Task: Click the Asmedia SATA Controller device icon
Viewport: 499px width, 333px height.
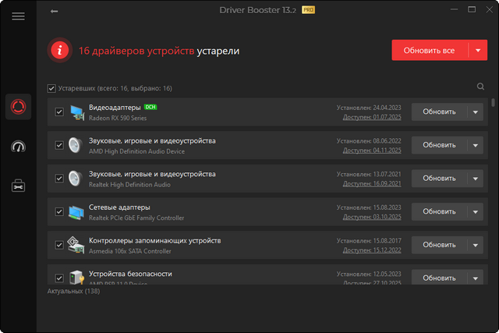Action: [76, 245]
